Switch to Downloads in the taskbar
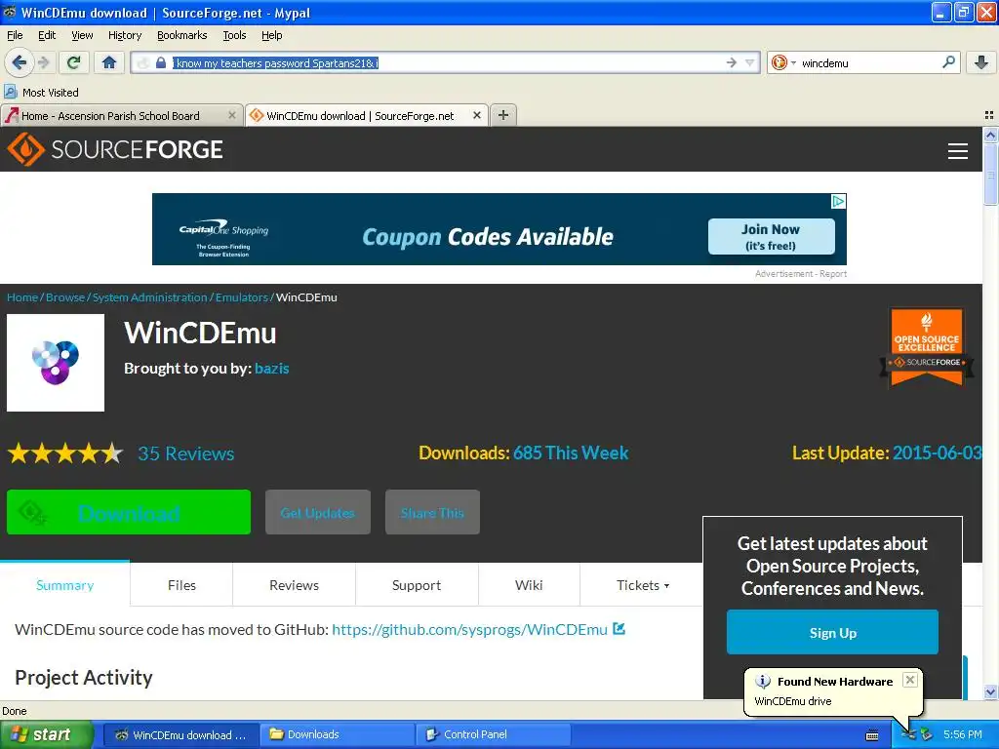This screenshot has width=999, height=749. [x=338, y=734]
